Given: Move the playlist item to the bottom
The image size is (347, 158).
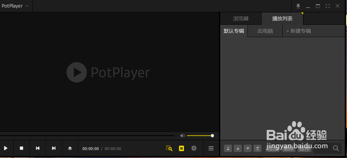Looking at the screenshot, I should tap(258, 148).
